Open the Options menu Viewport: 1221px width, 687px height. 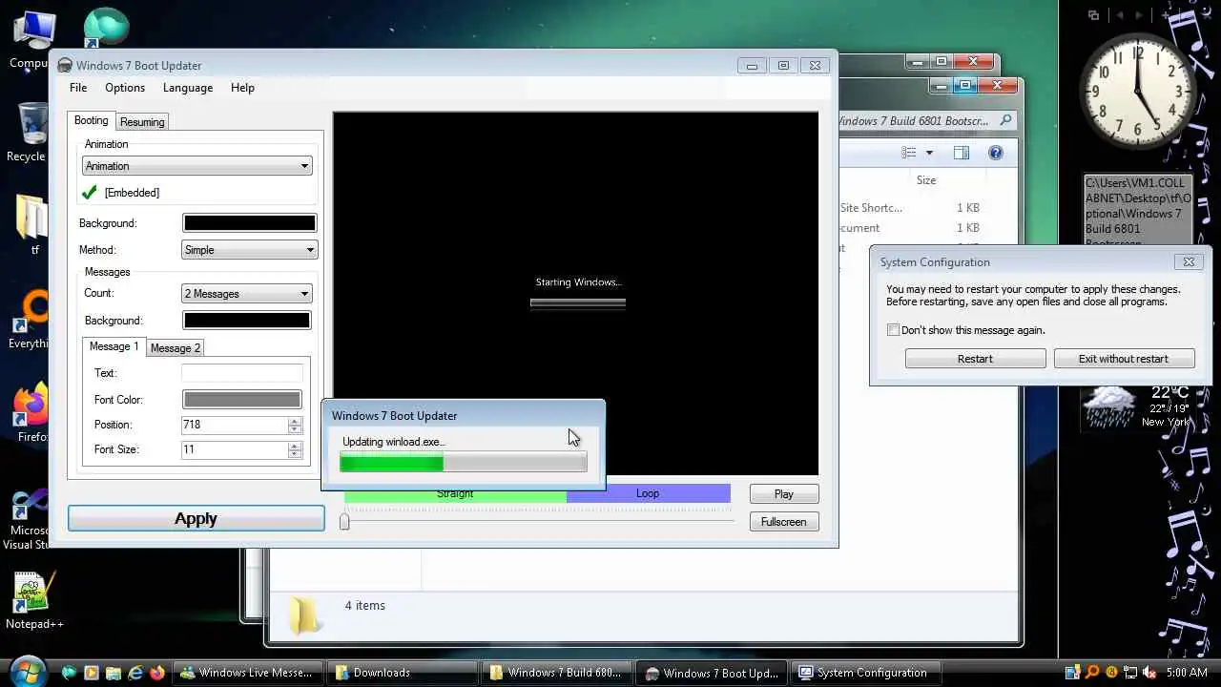[125, 88]
